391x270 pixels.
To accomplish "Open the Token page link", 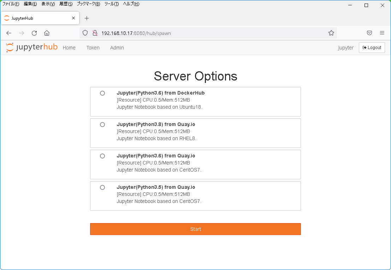I will pyautogui.click(x=93, y=48).
